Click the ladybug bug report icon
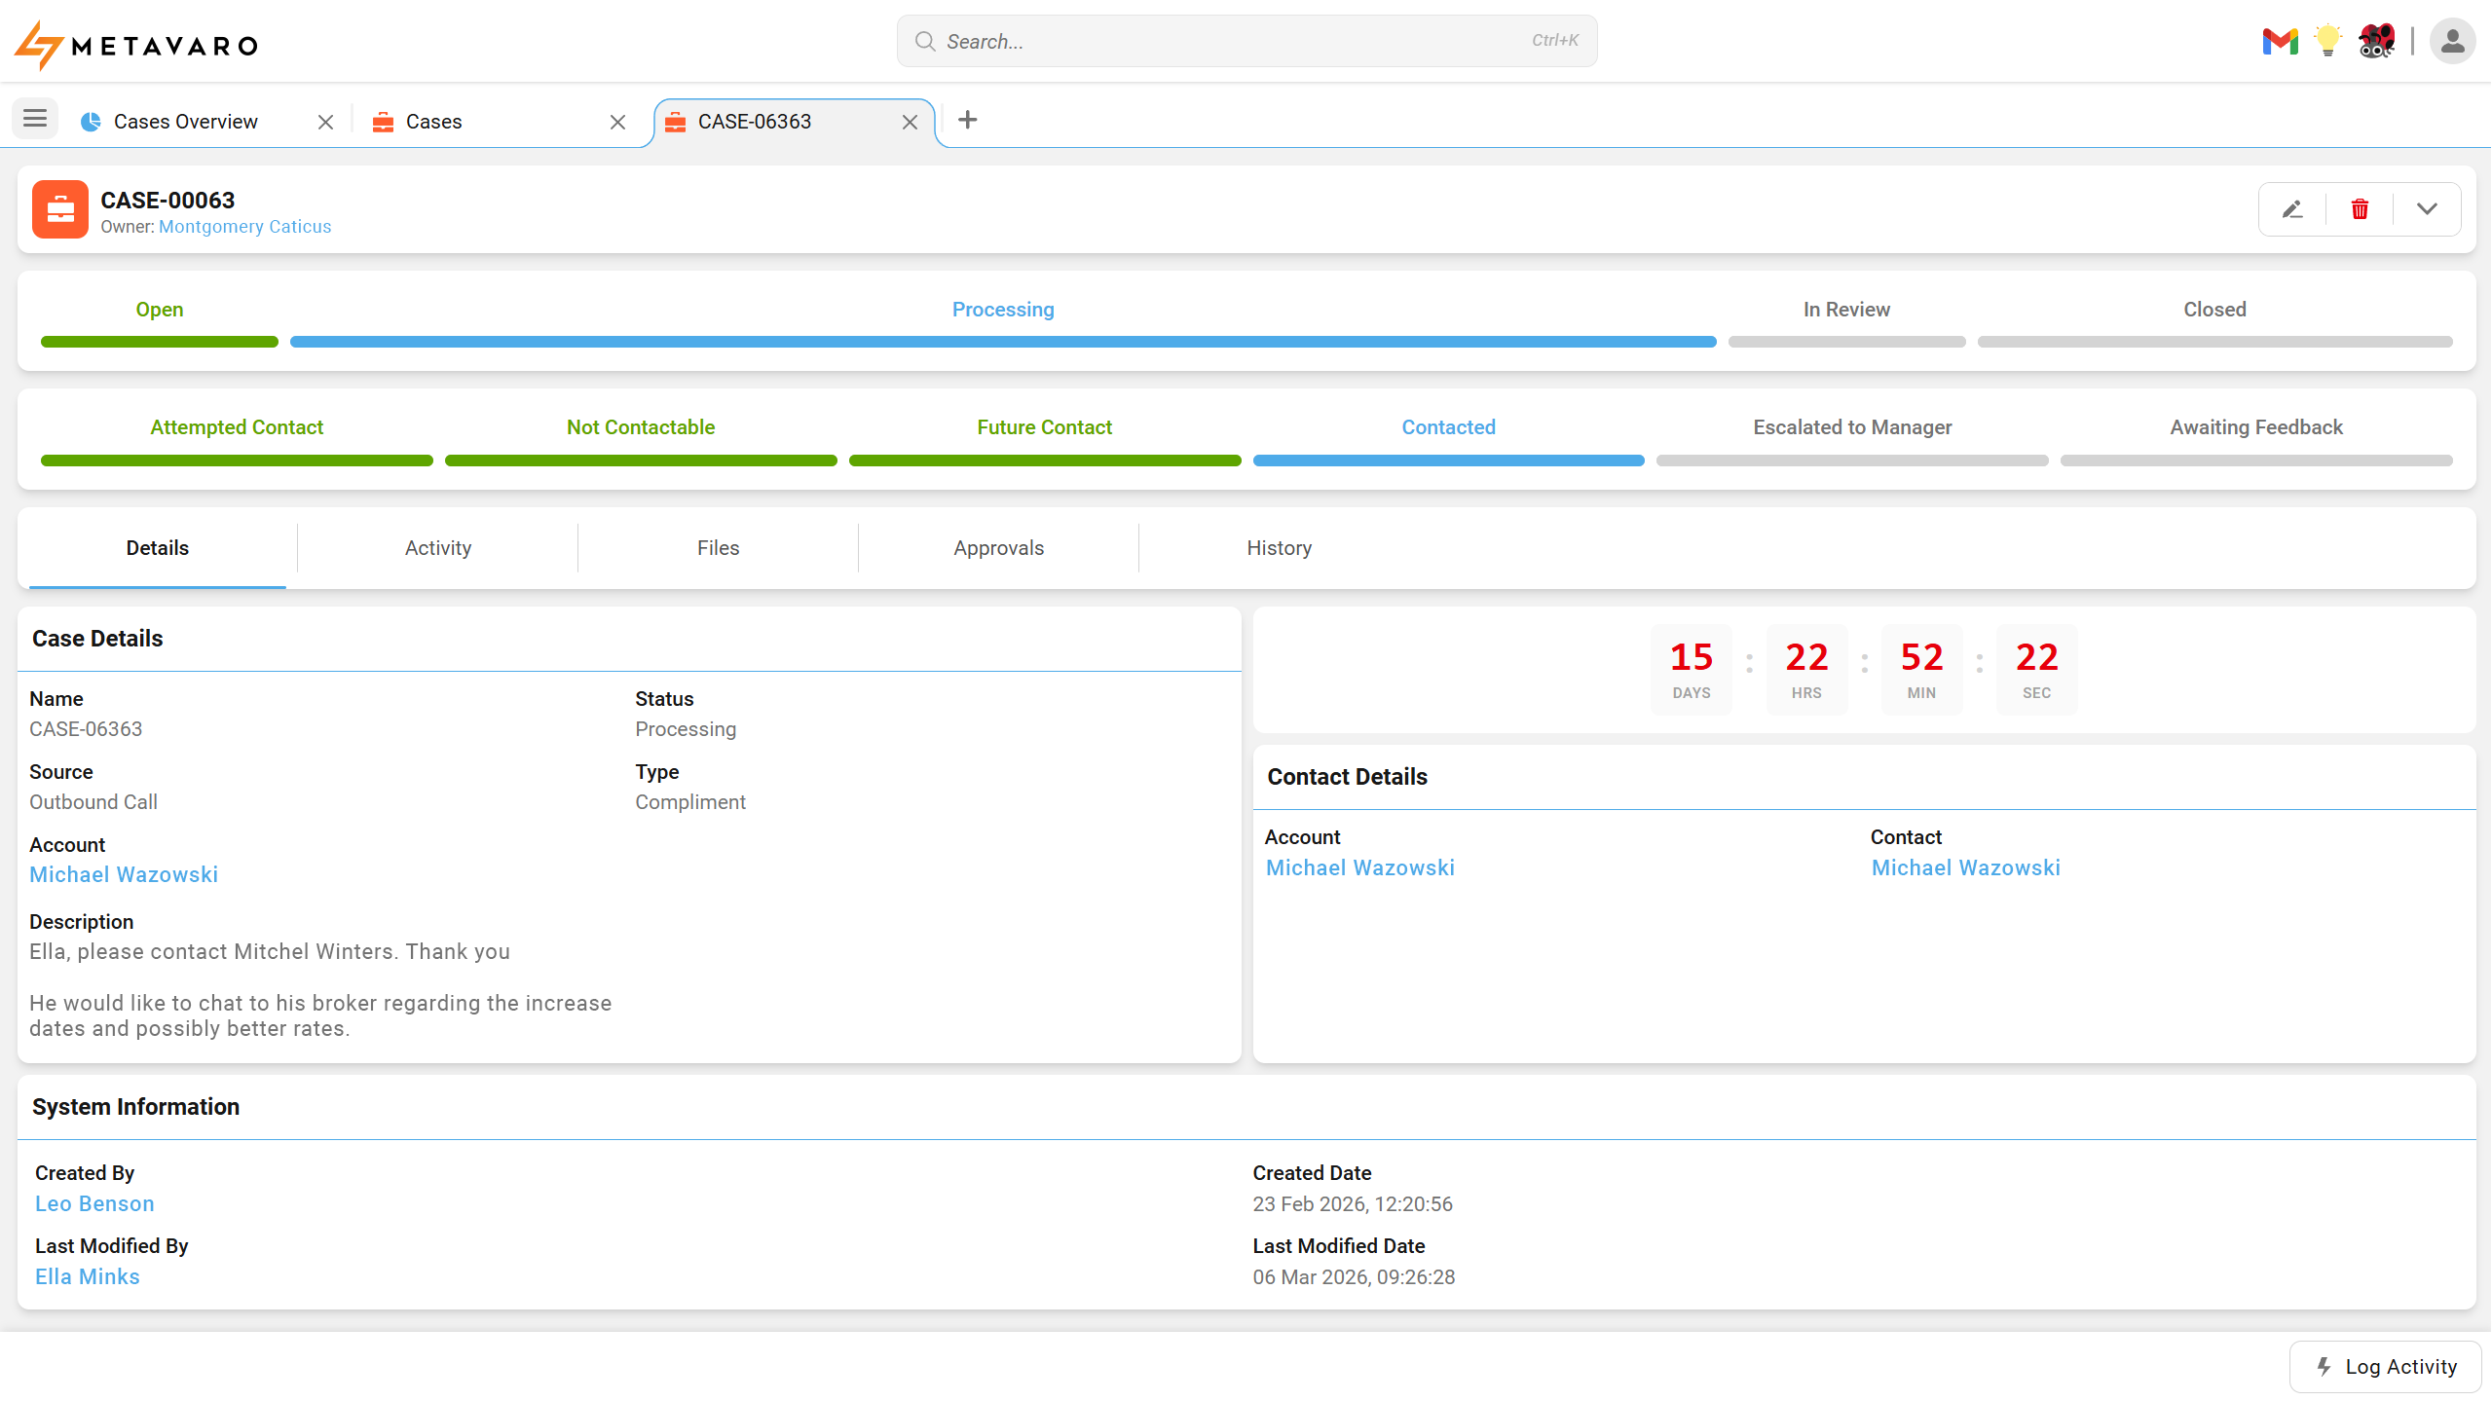2492x1401 pixels. (2375, 41)
